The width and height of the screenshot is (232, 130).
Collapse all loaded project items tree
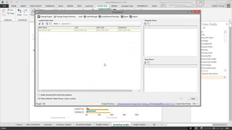(x=43, y=24)
